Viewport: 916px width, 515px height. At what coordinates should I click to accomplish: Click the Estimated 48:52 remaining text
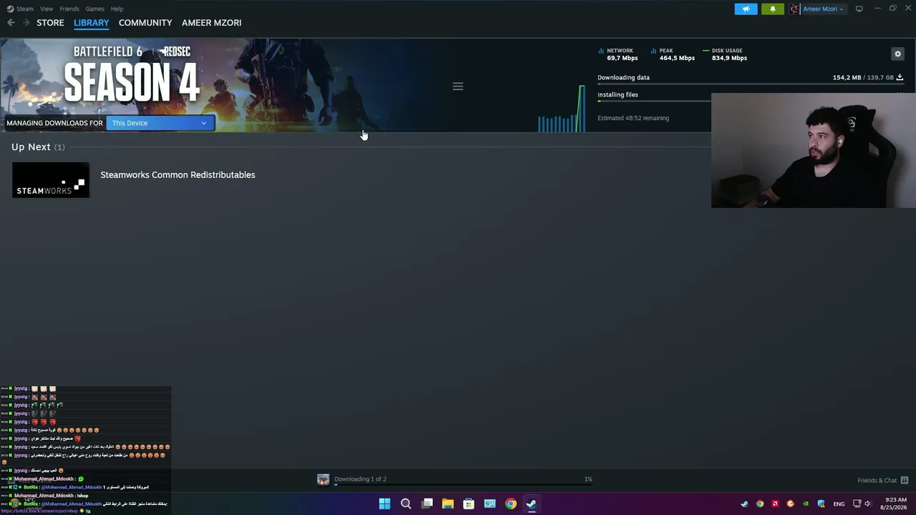(633, 118)
